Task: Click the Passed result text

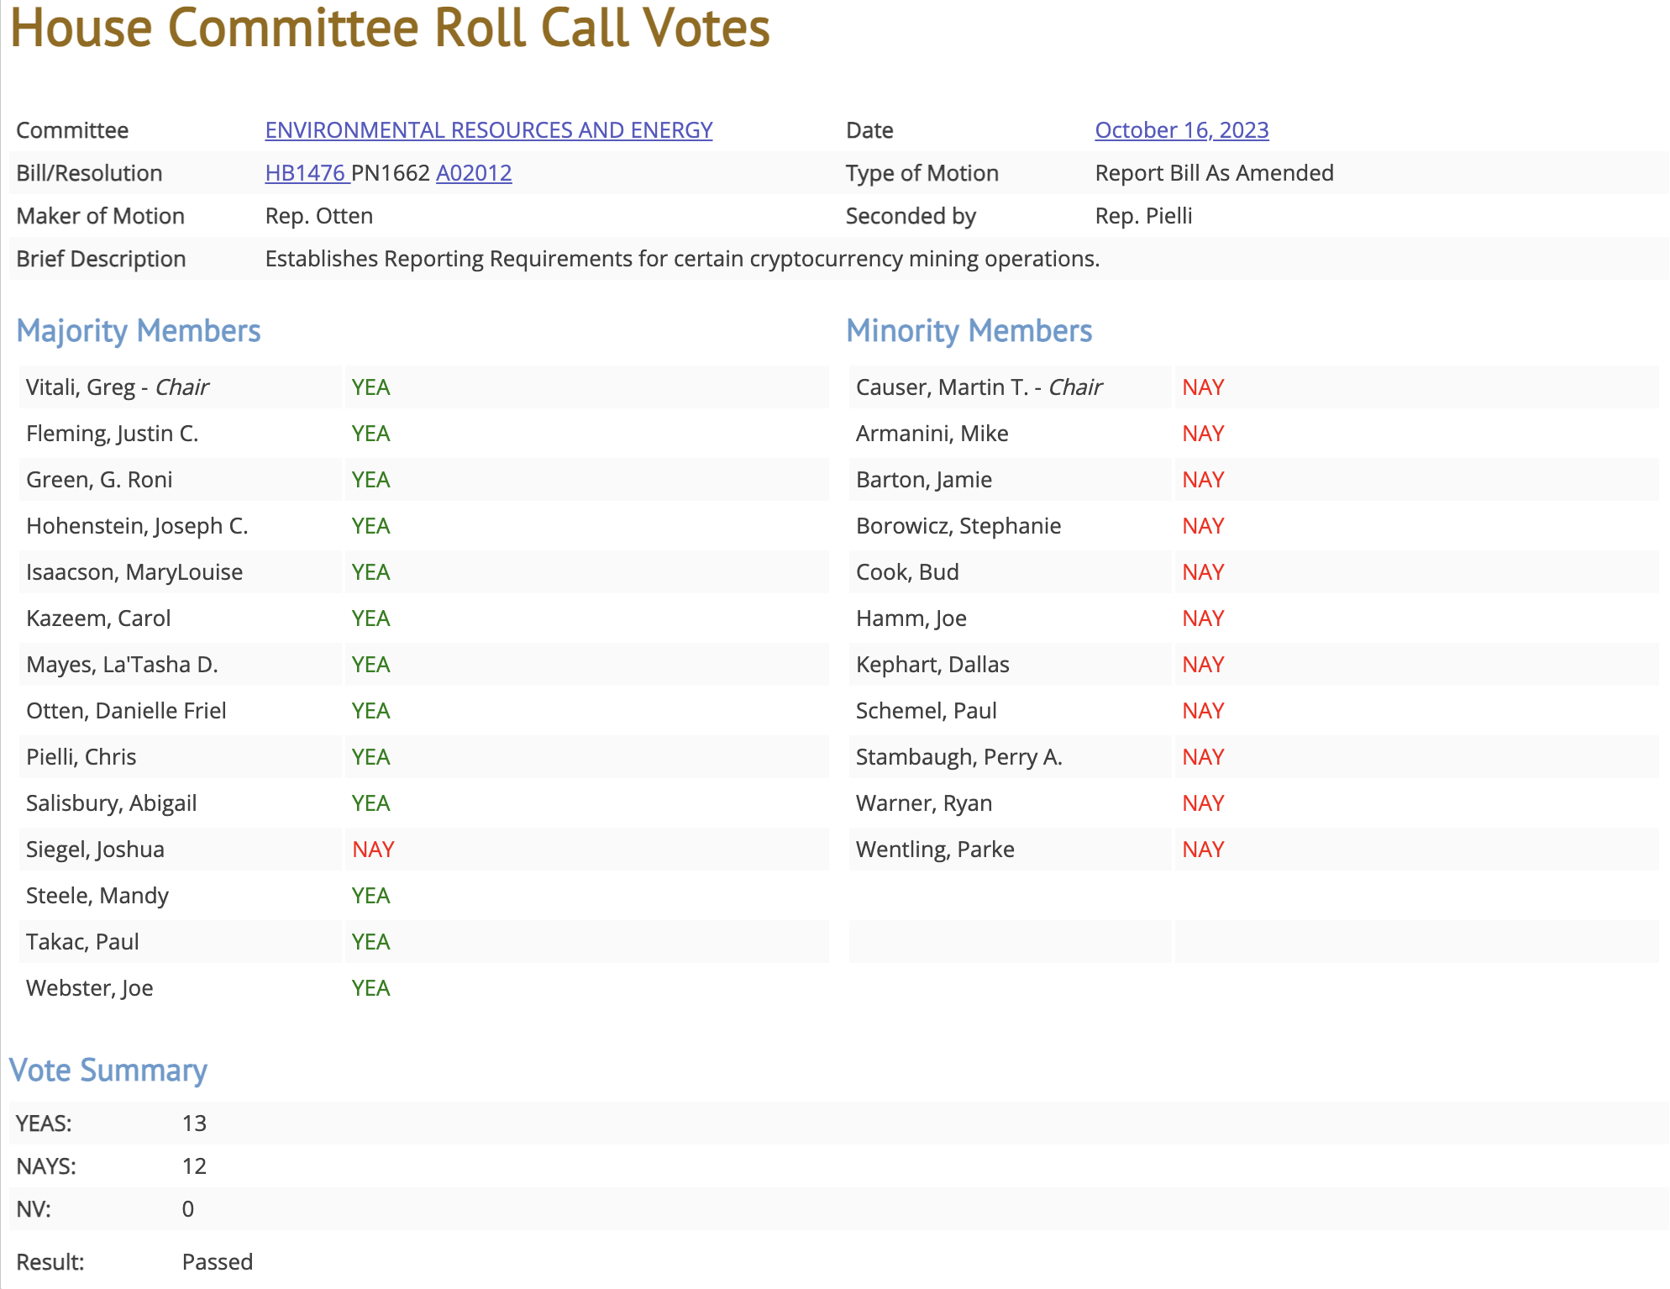Action: pos(217,1262)
